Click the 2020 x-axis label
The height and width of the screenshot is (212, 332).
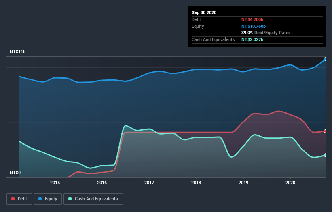(290, 183)
